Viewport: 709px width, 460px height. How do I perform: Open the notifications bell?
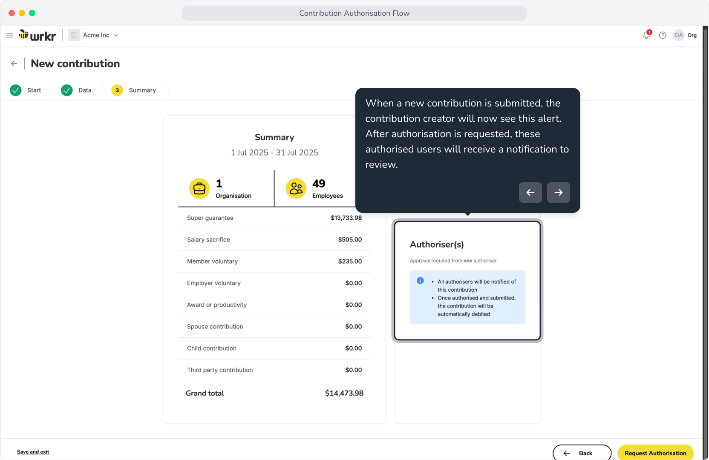click(x=647, y=35)
